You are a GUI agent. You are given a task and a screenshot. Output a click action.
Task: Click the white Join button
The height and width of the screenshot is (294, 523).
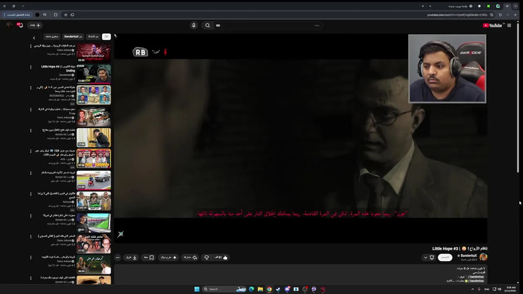click(445, 257)
